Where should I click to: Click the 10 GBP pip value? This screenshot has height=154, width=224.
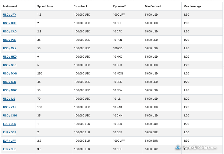click(118, 132)
